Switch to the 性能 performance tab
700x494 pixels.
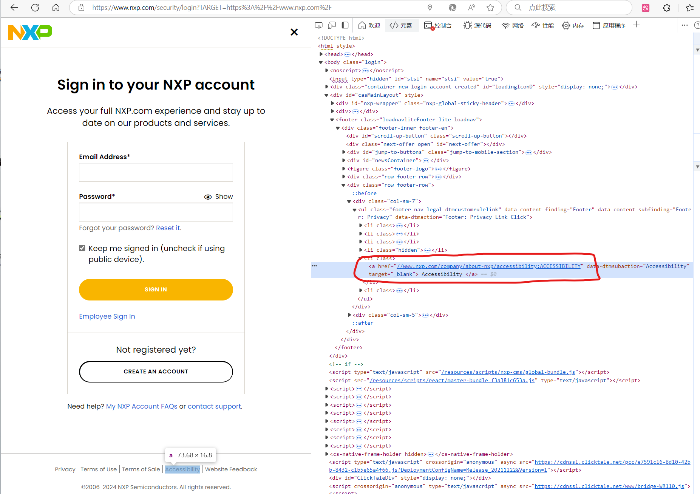[543, 25]
